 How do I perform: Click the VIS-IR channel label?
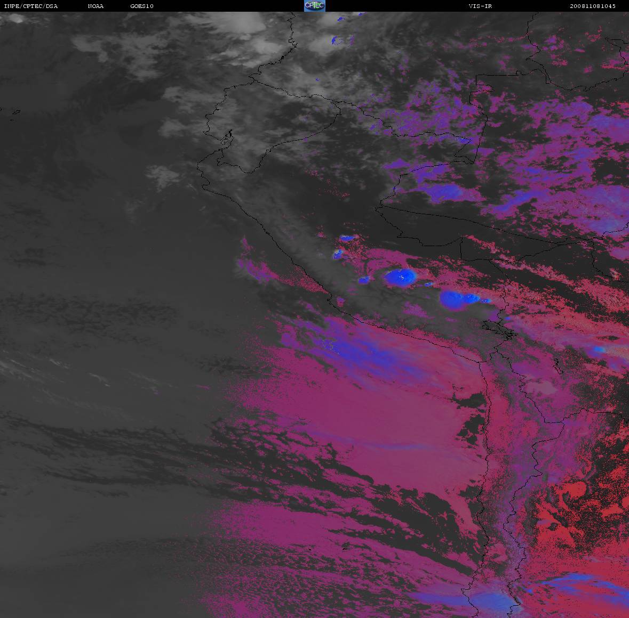coord(480,6)
